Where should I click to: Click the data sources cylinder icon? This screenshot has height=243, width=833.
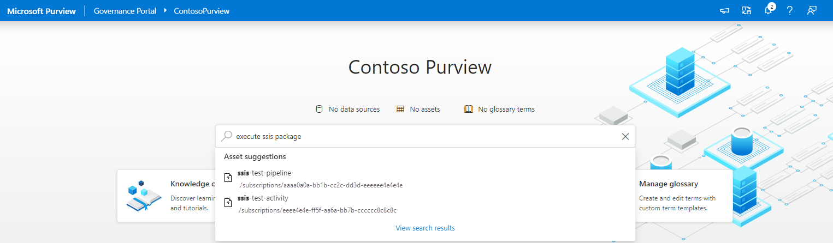[319, 110]
